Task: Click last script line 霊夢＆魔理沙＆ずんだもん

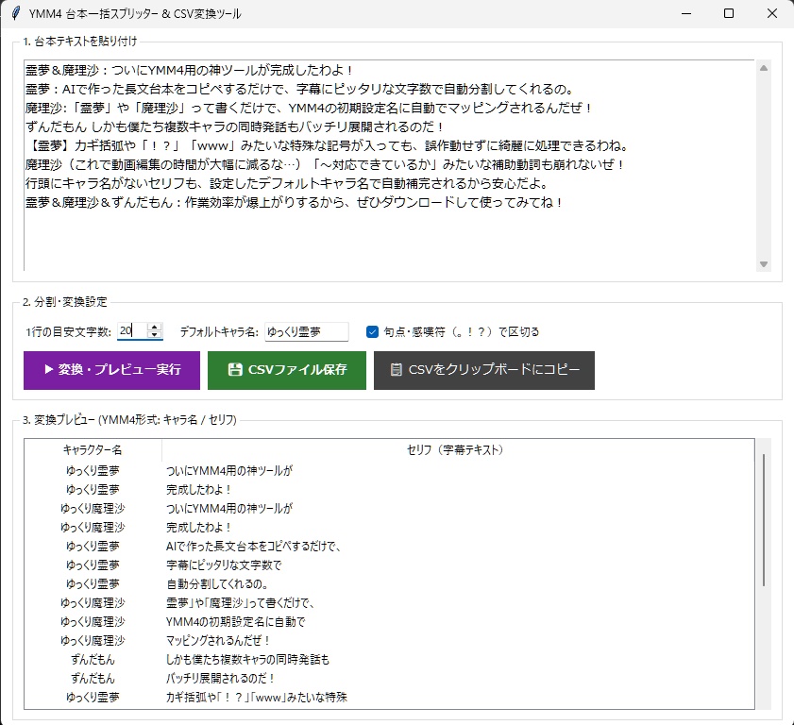Action: click(x=295, y=203)
